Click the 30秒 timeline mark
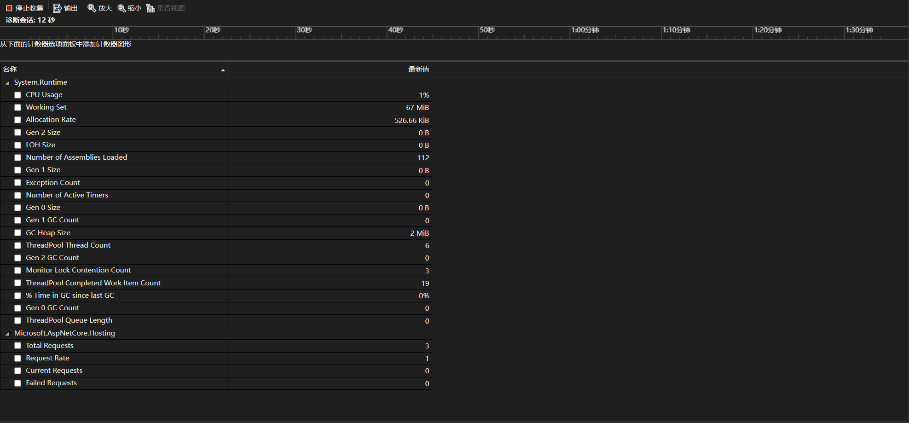 304,30
